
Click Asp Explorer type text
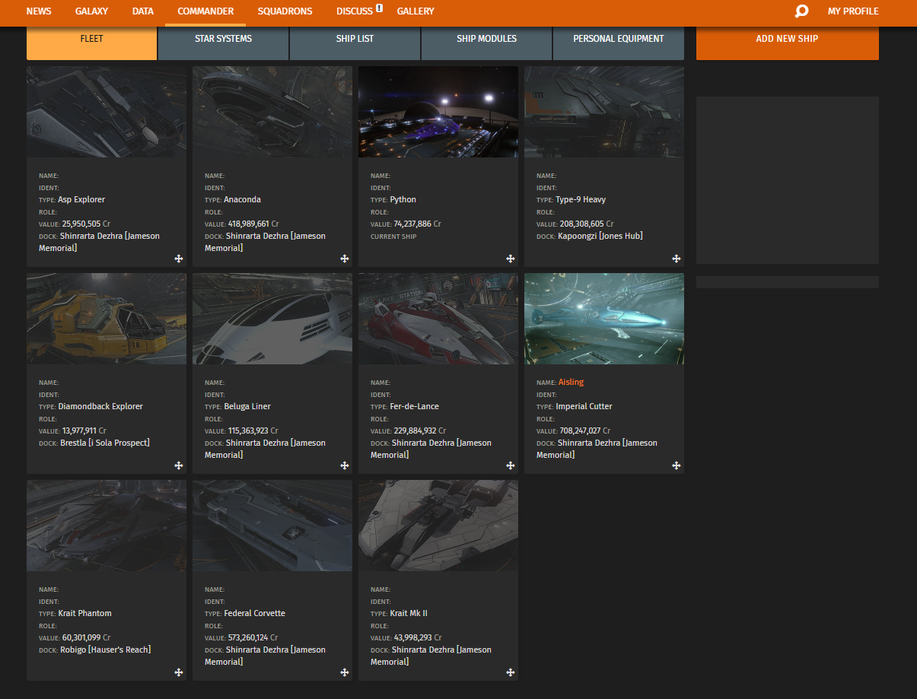[81, 199]
